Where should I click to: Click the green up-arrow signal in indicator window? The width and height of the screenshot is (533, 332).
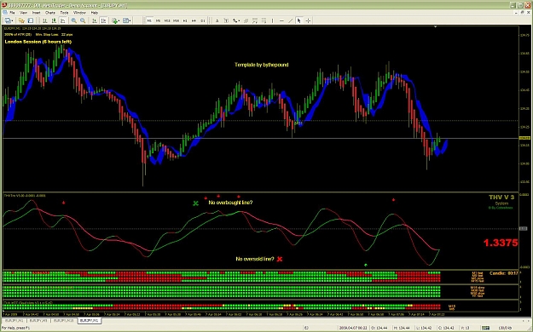pyautogui.click(x=366, y=265)
